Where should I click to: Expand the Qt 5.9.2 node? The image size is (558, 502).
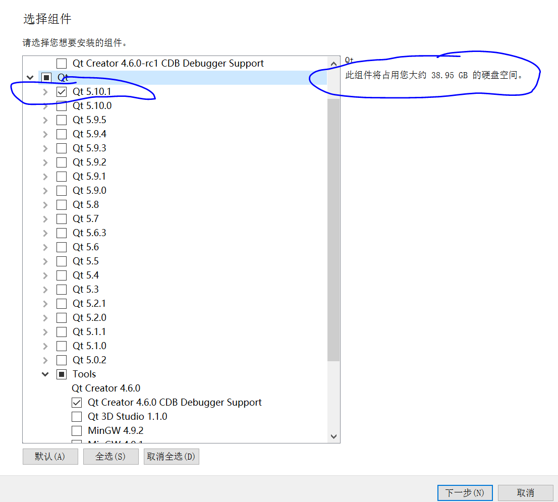click(x=45, y=162)
